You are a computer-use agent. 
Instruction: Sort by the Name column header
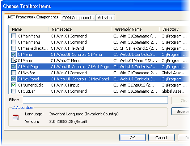click(29, 29)
